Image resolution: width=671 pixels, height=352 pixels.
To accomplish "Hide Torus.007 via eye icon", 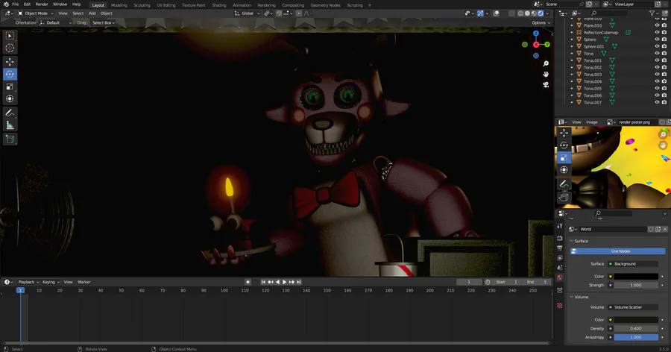I will [x=657, y=102].
